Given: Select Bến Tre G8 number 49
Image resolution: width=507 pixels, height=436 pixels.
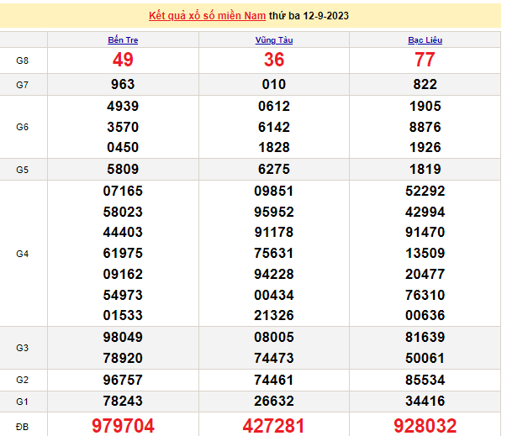Looking at the screenshot, I should point(123,60).
